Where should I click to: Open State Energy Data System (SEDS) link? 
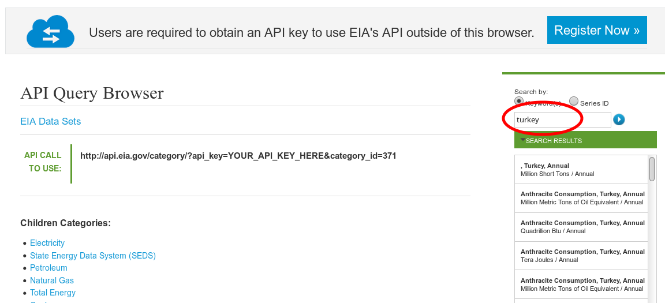93,256
